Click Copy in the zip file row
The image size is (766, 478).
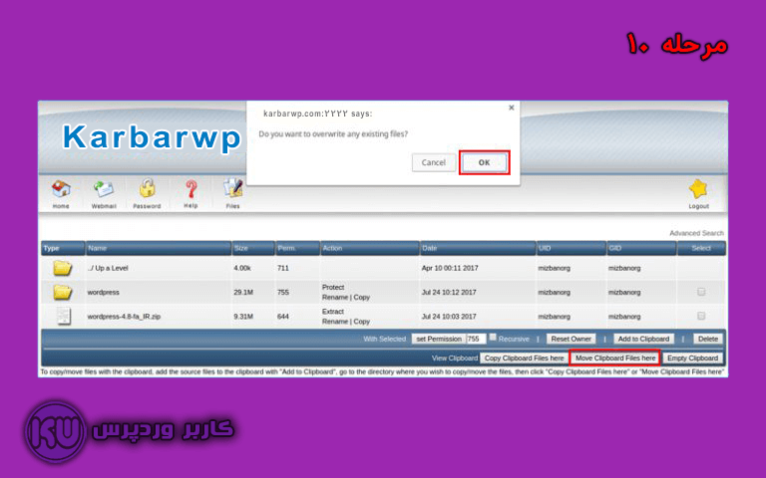tap(361, 322)
